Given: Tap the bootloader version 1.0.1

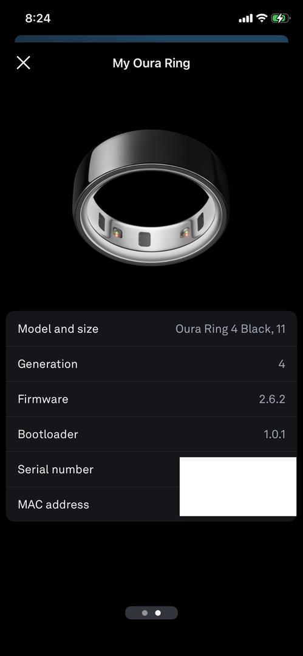Looking at the screenshot, I should pos(274,434).
